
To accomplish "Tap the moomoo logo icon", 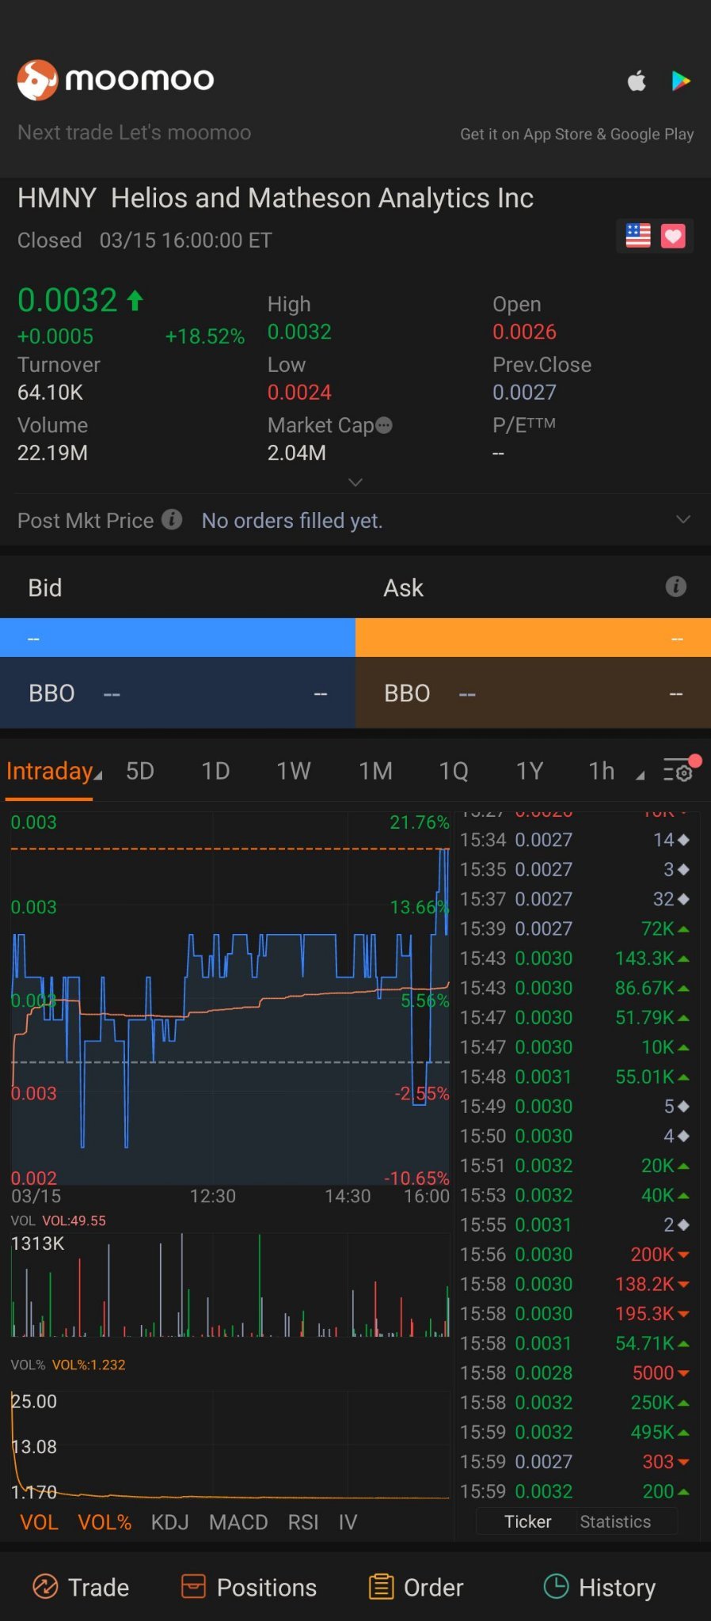I will pos(37,80).
